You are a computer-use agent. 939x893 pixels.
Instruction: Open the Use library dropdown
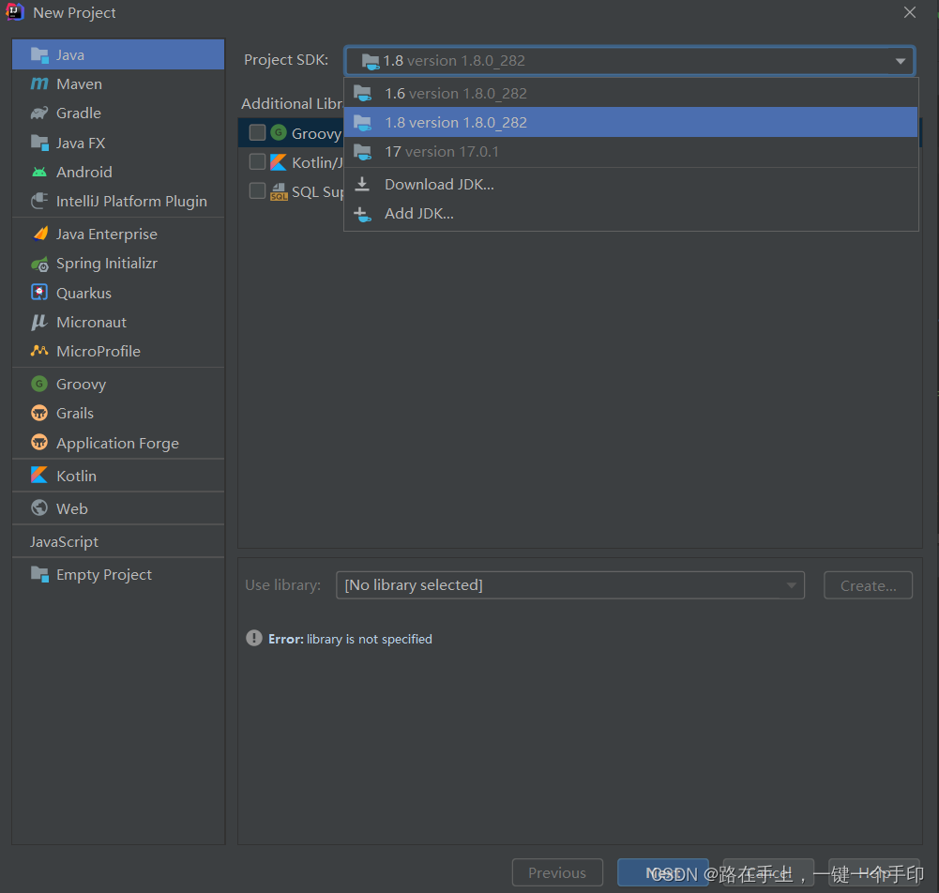click(x=570, y=585)
